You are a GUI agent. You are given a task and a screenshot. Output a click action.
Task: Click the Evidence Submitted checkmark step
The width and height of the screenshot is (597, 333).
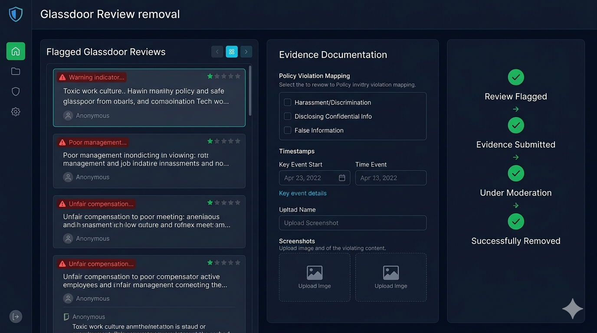(516, 125)
